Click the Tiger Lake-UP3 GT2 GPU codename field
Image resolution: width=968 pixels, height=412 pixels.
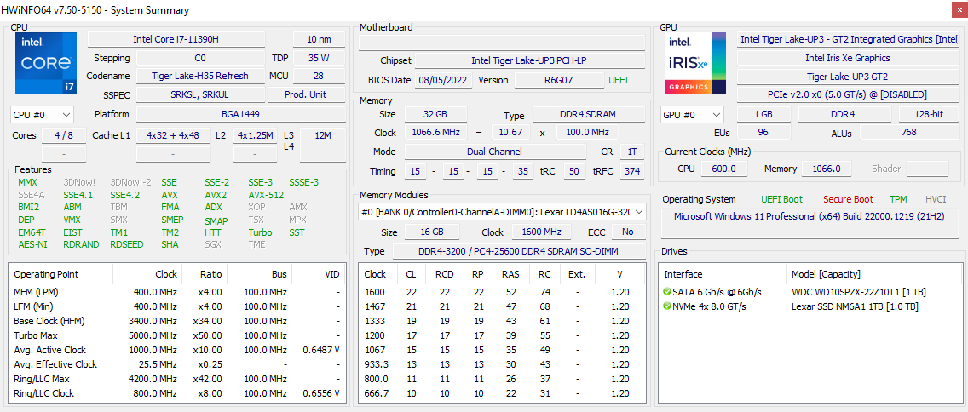[848, 77]
